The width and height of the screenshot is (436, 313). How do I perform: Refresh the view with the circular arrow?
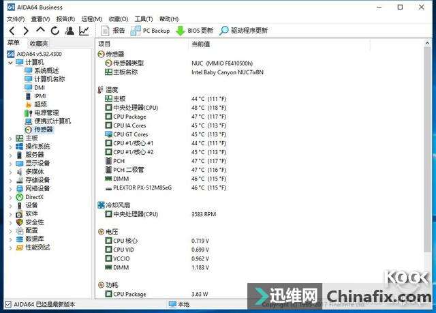[x=54, y=31]
